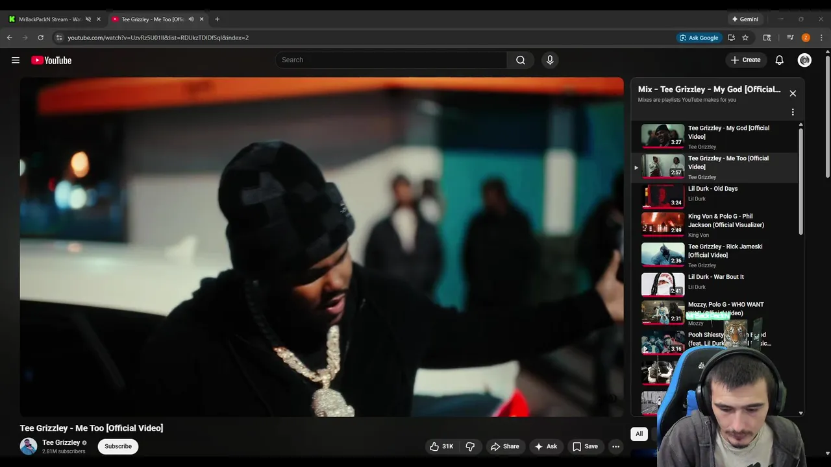The image size is (831, 467).
Task: Start voice search with microphone icon
Action: pos(550,60)
